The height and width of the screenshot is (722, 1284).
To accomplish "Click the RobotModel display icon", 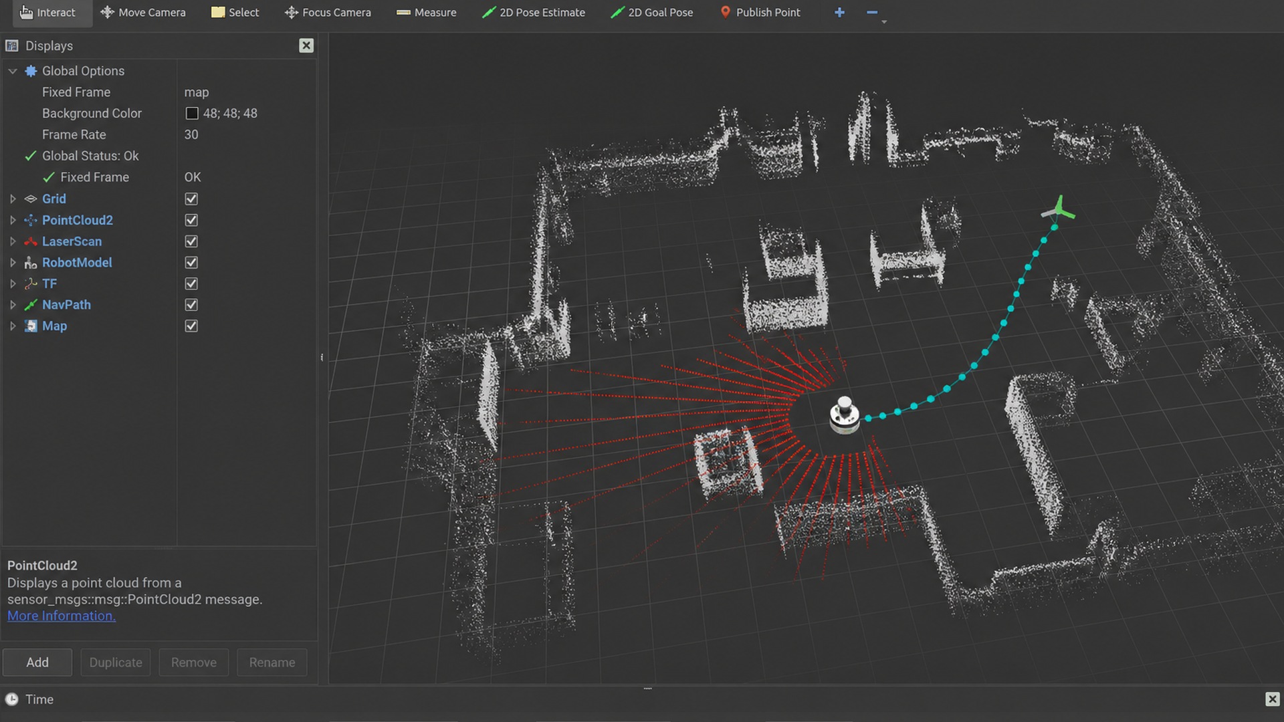I will pos(31,263).
